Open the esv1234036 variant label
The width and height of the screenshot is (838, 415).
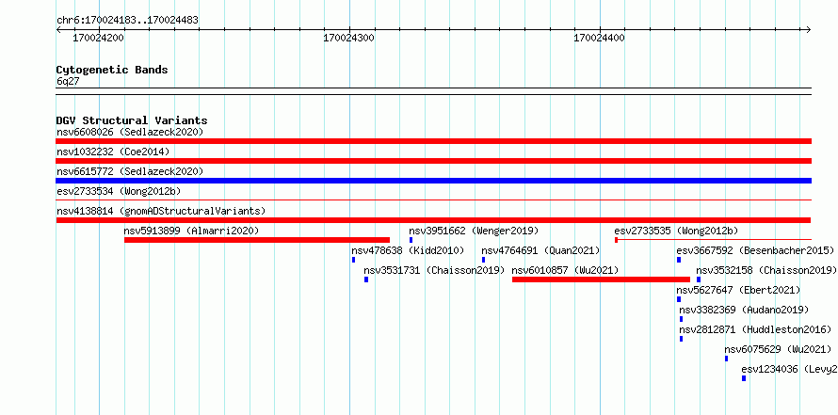pos(789,369)
